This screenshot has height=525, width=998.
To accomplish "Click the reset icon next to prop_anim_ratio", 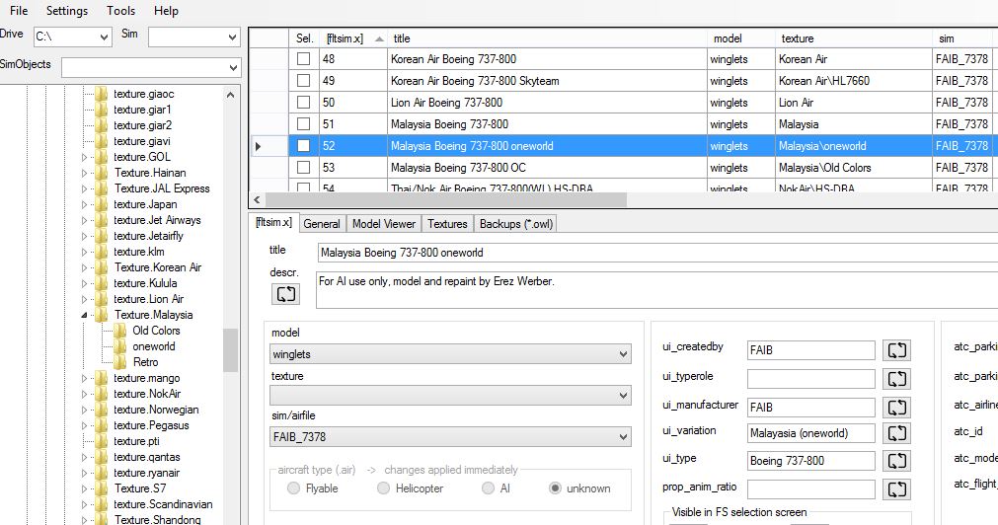I will tap(896, 489).
